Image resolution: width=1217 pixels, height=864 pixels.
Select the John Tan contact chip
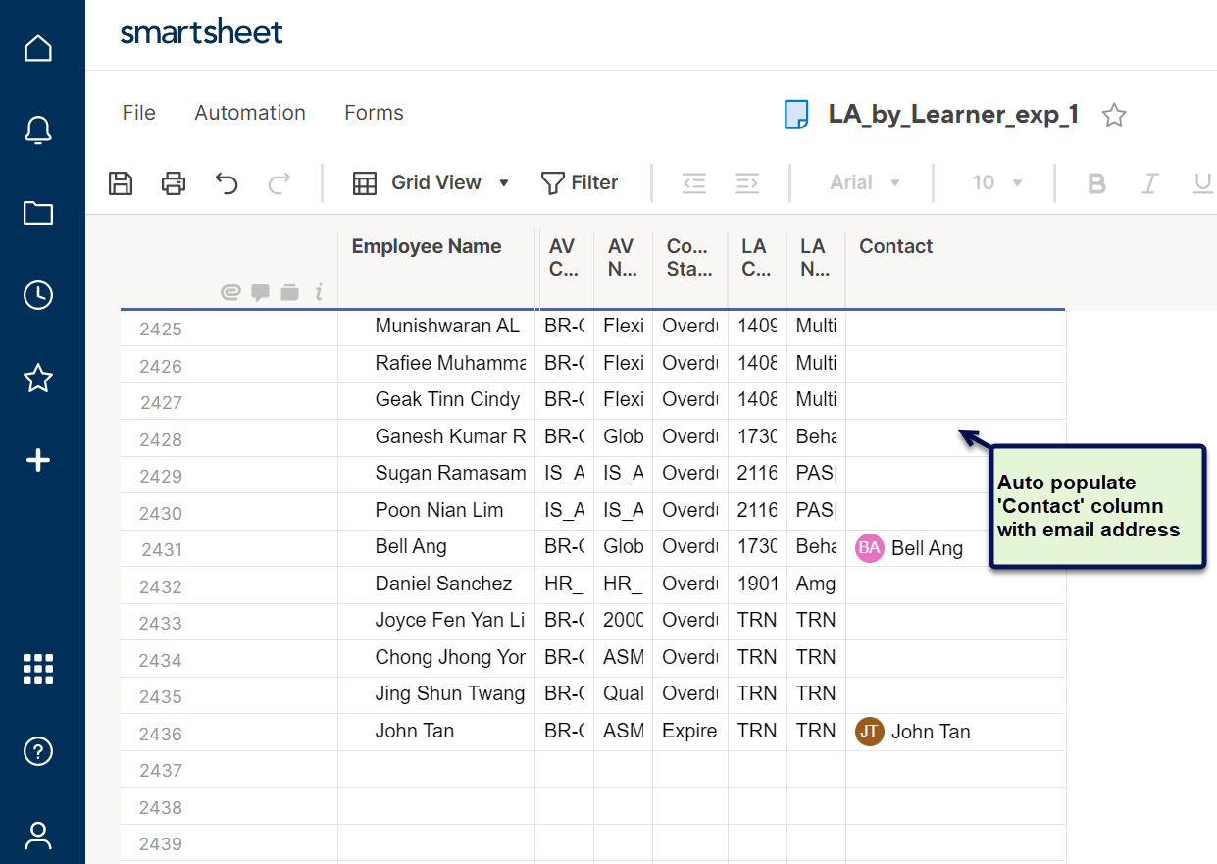(913, 731)
